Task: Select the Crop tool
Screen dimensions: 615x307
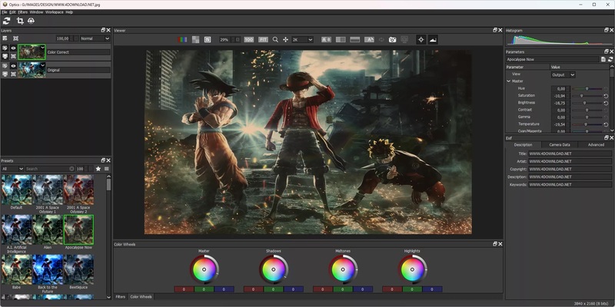Action: pos(20,21)
